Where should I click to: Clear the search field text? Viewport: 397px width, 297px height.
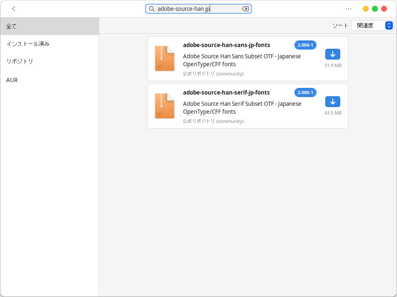click(245, 9)
